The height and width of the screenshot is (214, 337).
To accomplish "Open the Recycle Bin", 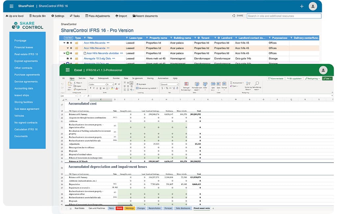I will coord(38,16).
